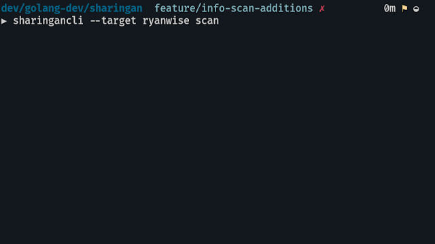Click the word target in the --target flag

click(119, 21)
